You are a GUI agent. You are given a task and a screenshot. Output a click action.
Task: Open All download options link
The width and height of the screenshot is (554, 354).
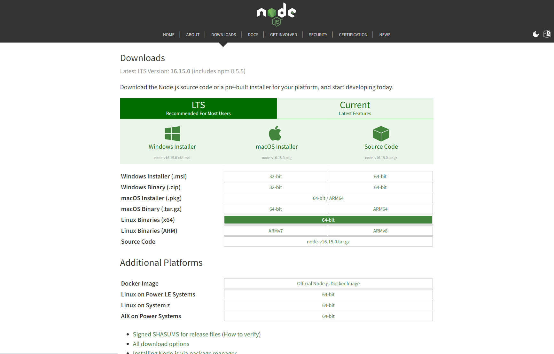pos(161,344)
